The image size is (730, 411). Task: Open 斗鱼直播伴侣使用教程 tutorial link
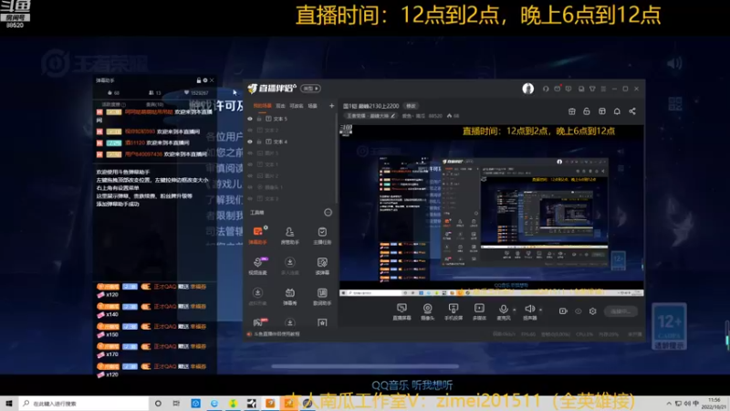276,334
